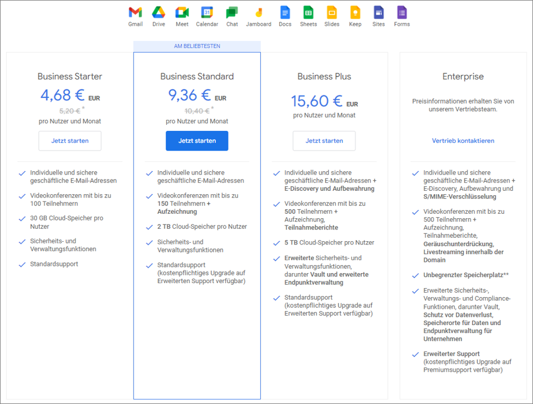
Task: Click '5 TB Cloud-Speicher pro Nutzer'
Action: click(x=329, y=243)
